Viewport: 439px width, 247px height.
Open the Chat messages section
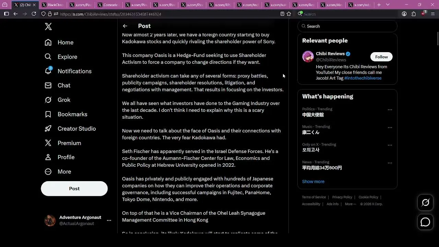[x=57, y=85]
